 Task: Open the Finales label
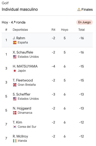click(x=87, y=9)
